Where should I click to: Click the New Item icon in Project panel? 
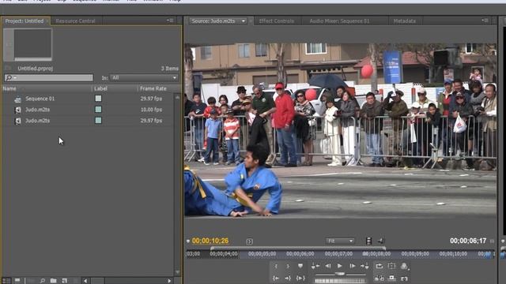(x=64, y=281)
